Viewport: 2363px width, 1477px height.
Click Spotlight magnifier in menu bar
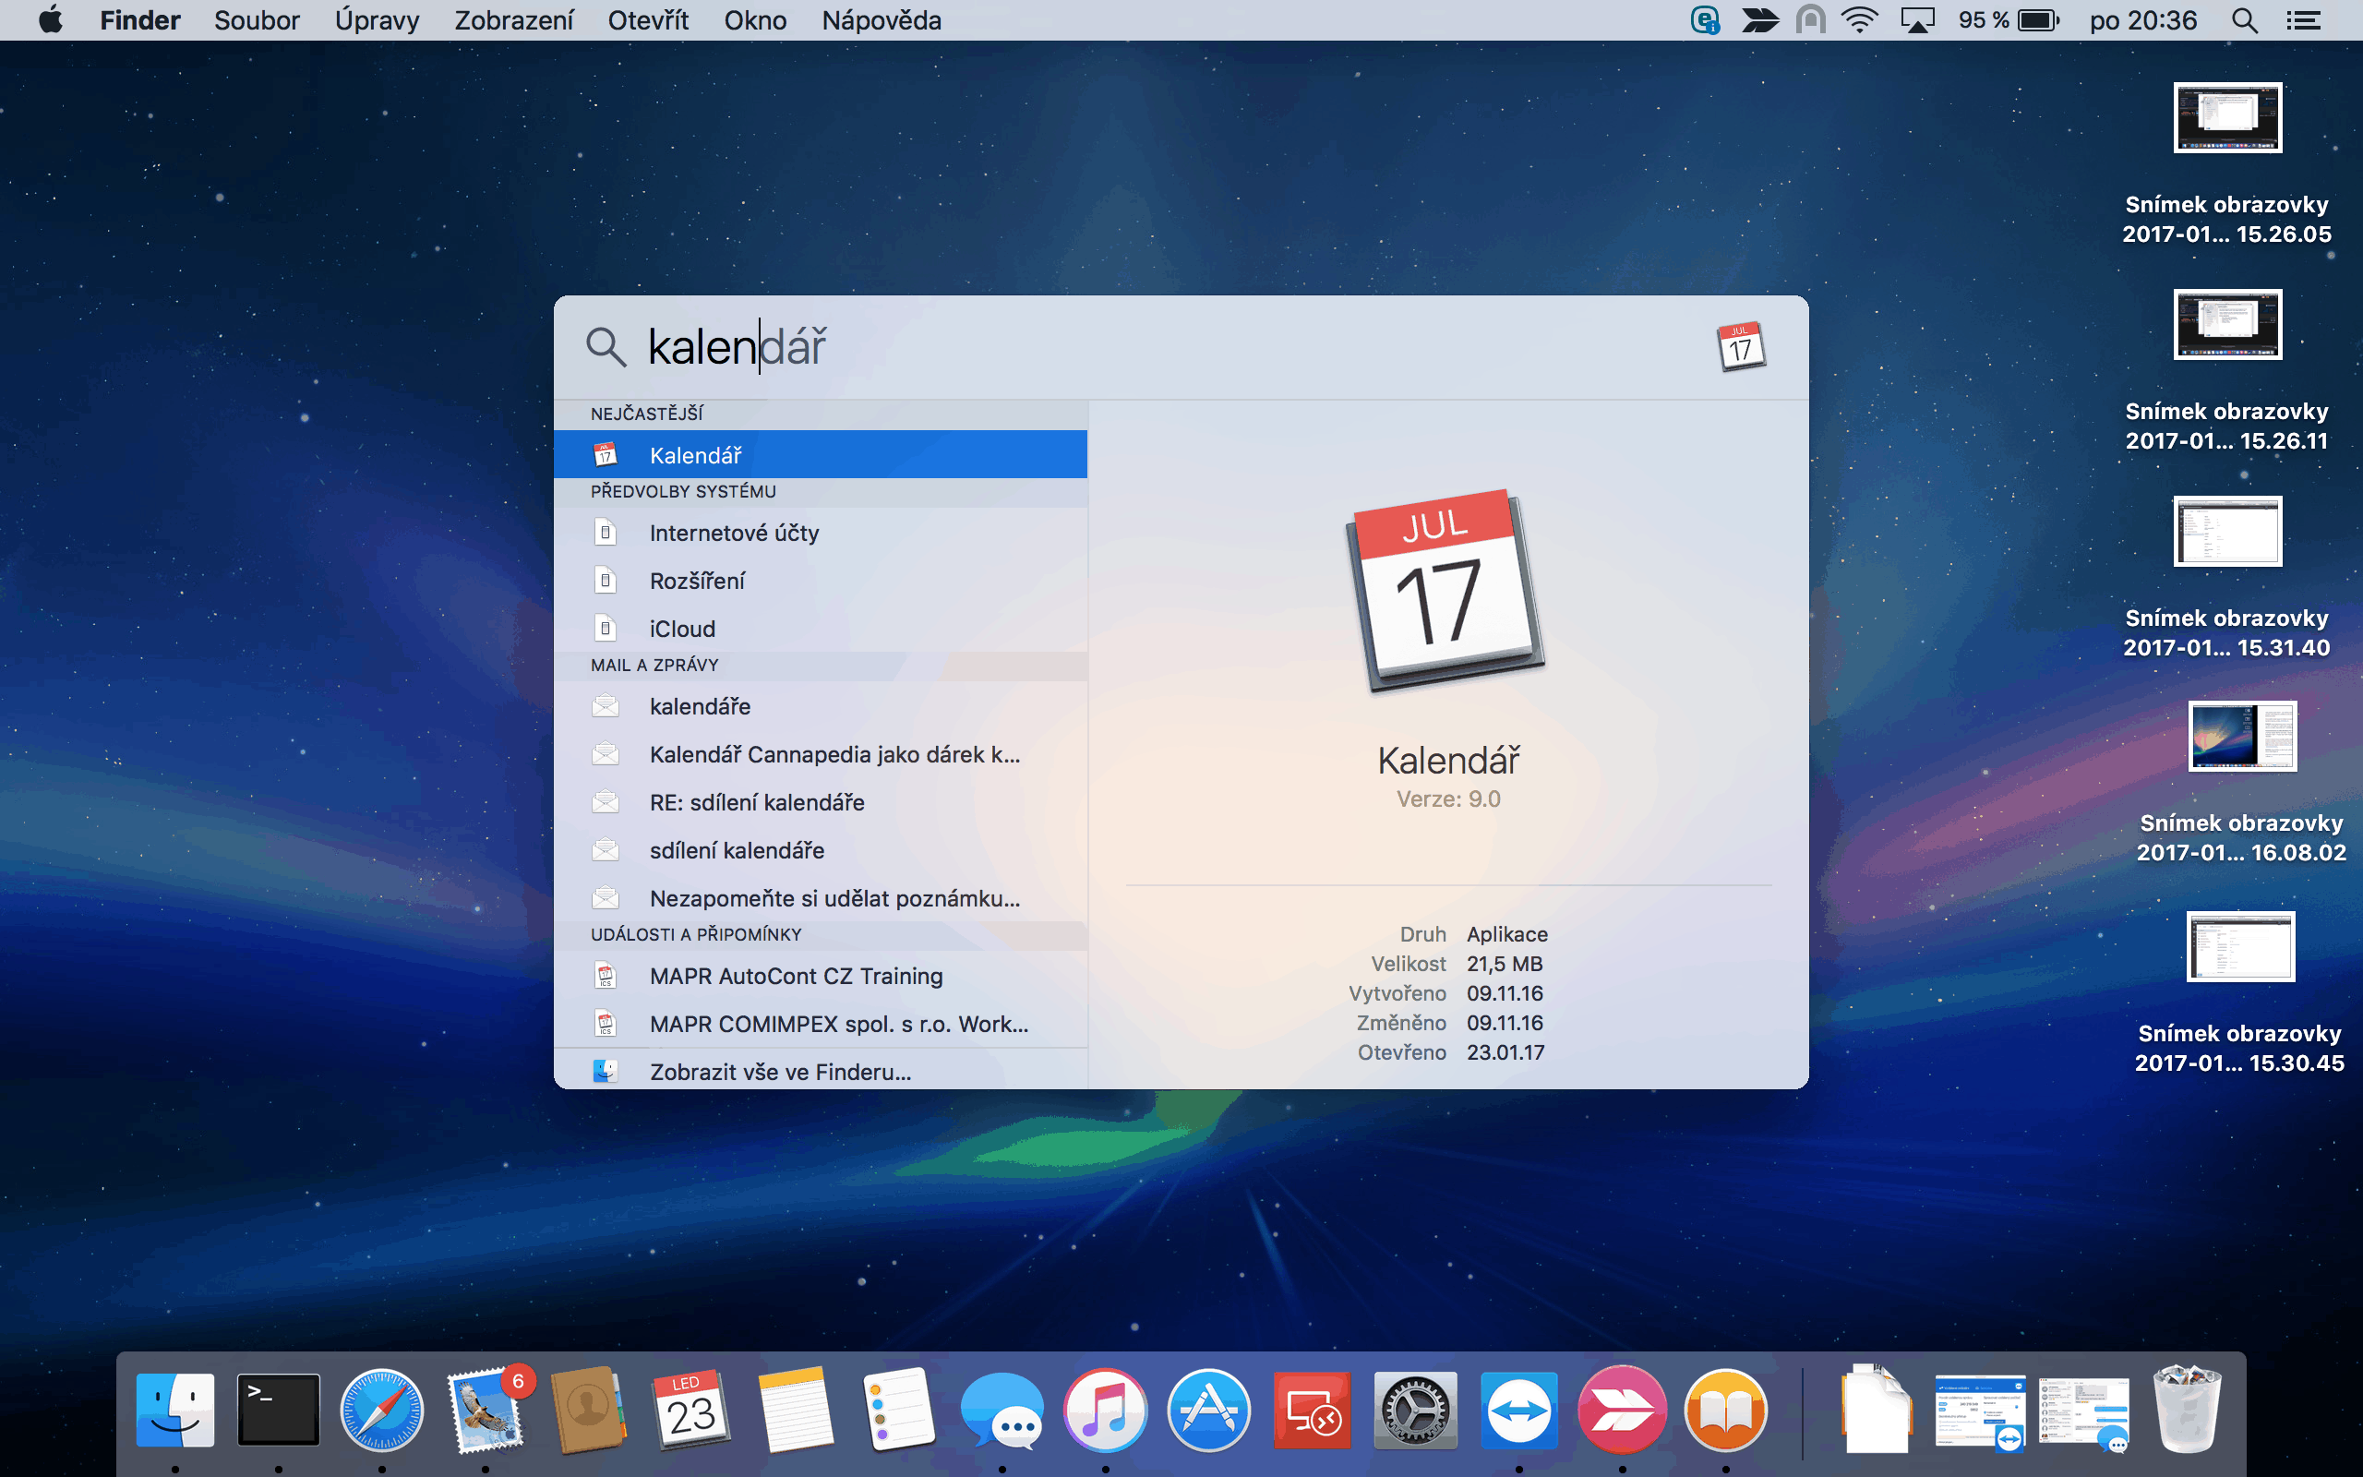pyautogui.click(x=2245, y=20)
